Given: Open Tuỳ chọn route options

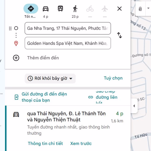Looking at the screenshot, I should click(113, 78).
